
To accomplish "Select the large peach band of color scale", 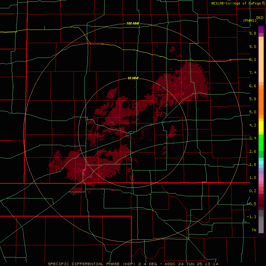I will point(261,61).
